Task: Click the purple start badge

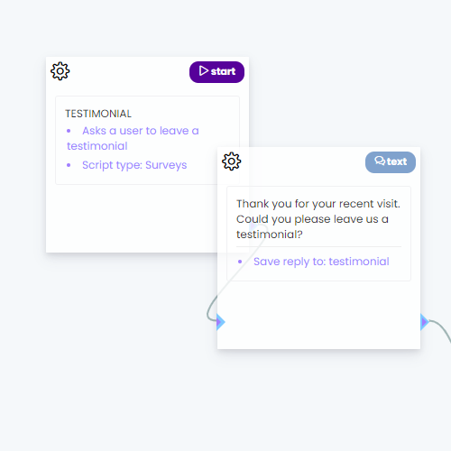Action: coord(216,72)
